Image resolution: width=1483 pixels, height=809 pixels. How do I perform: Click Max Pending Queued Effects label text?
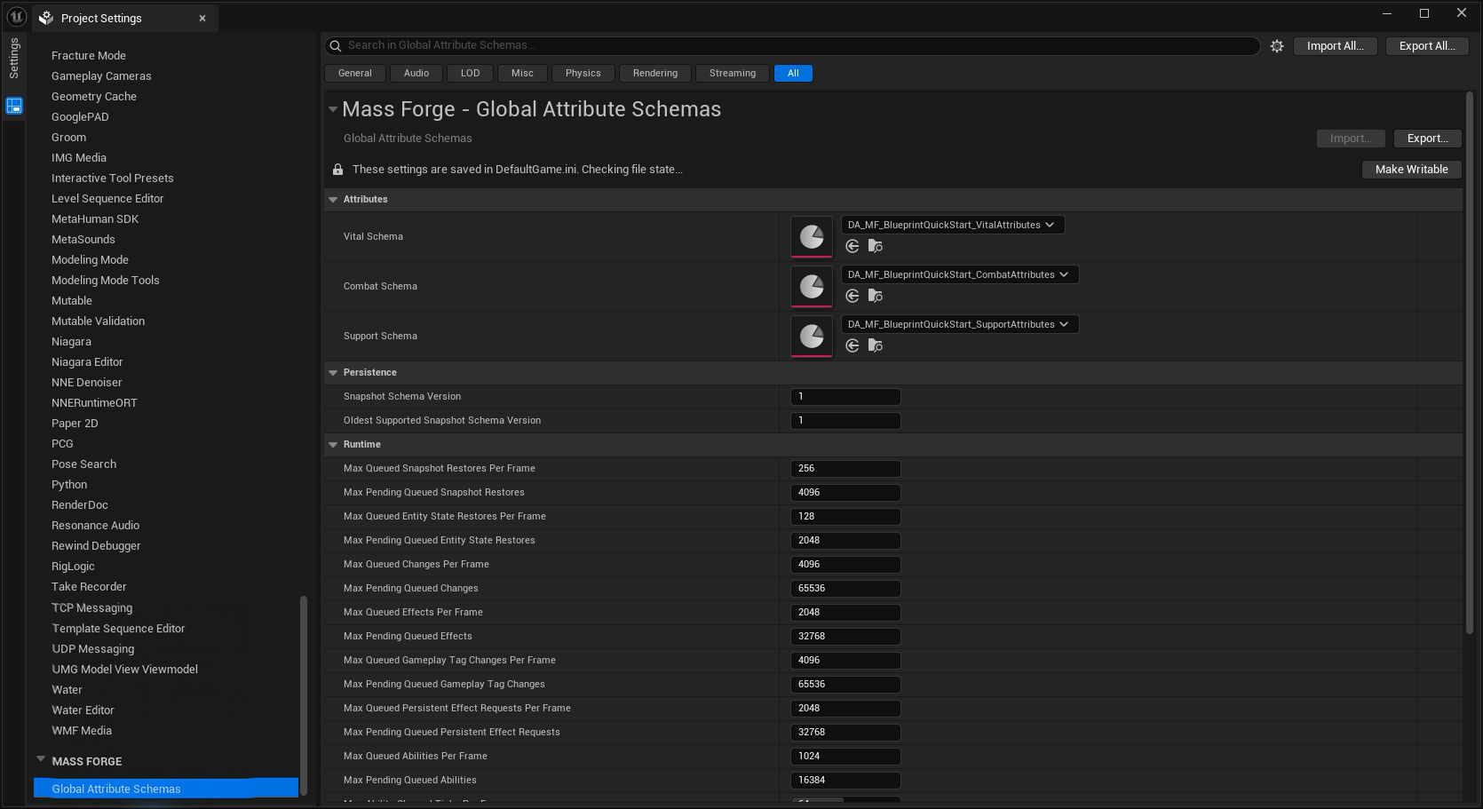[x=408, y=637]
